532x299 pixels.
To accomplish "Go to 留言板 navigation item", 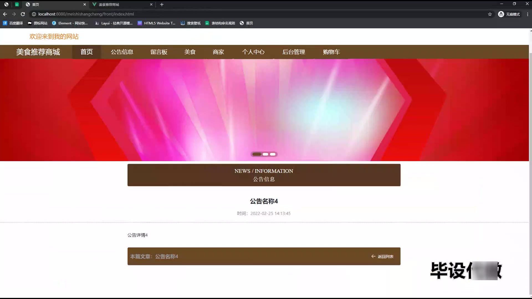I will coord(159,52).
